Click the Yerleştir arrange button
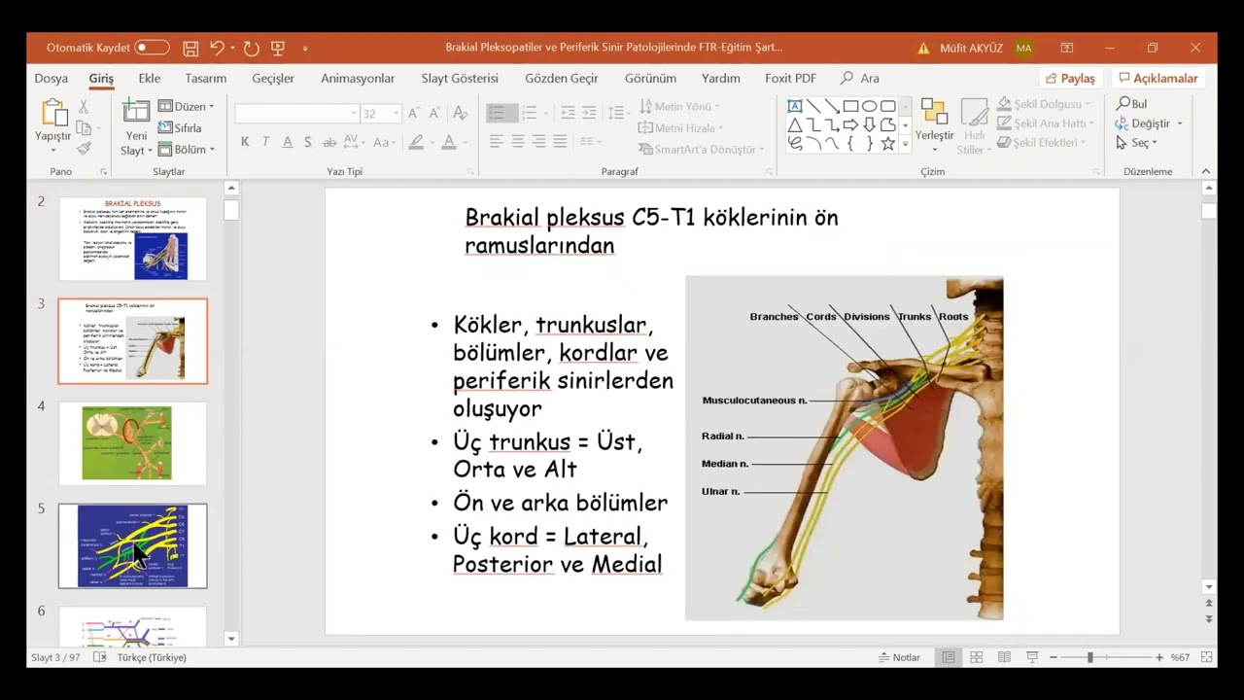 (934, 124)
